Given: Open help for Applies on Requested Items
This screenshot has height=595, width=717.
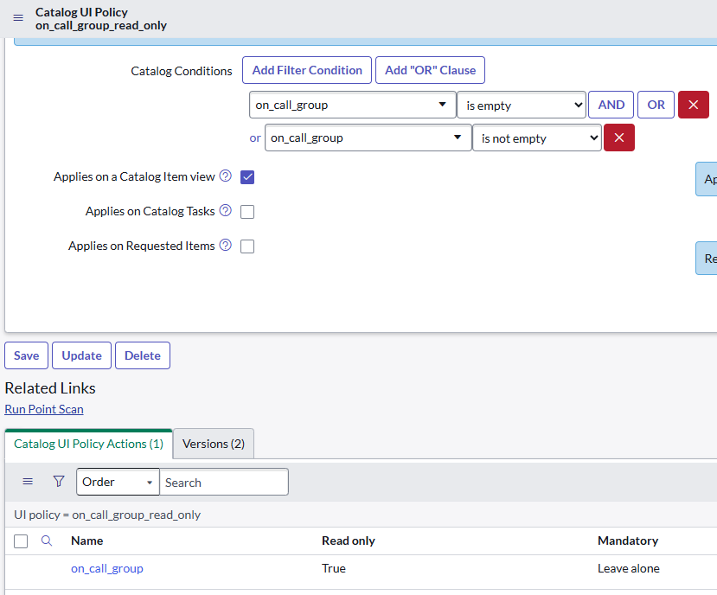Looking at the screenshot, I should [x=226, y=246].
